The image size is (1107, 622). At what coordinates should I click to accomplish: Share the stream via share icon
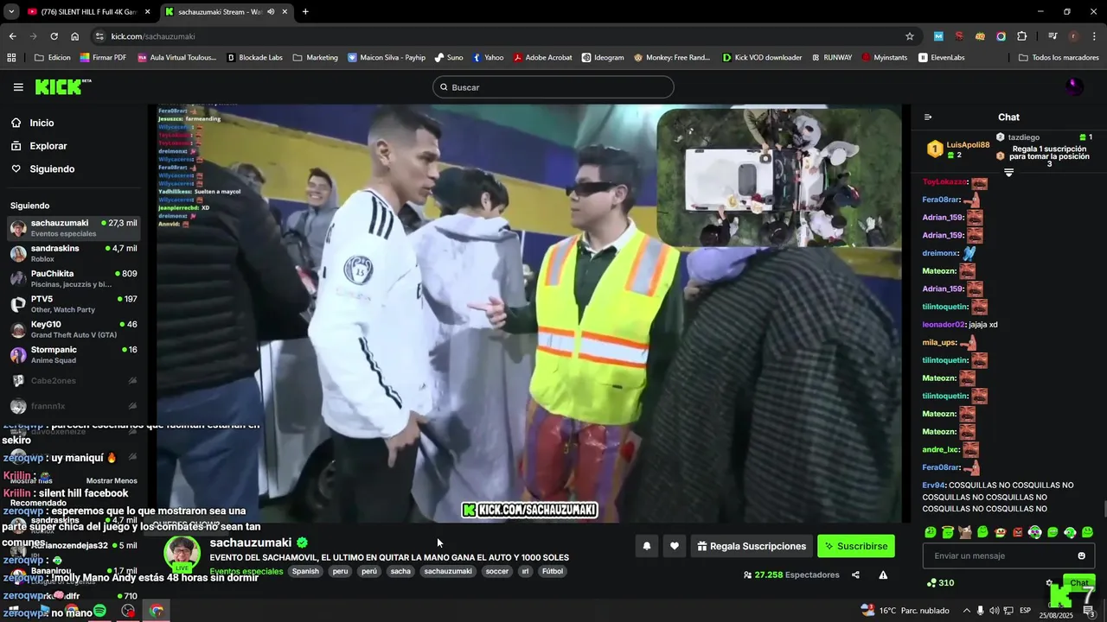[x=855, y=575]
